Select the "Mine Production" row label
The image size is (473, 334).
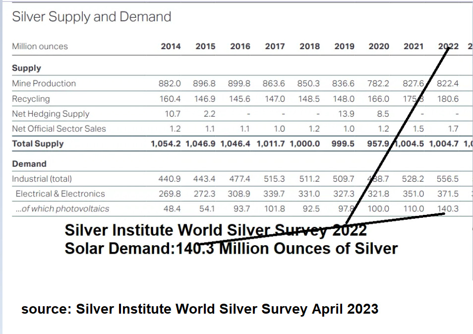[44, 83]
